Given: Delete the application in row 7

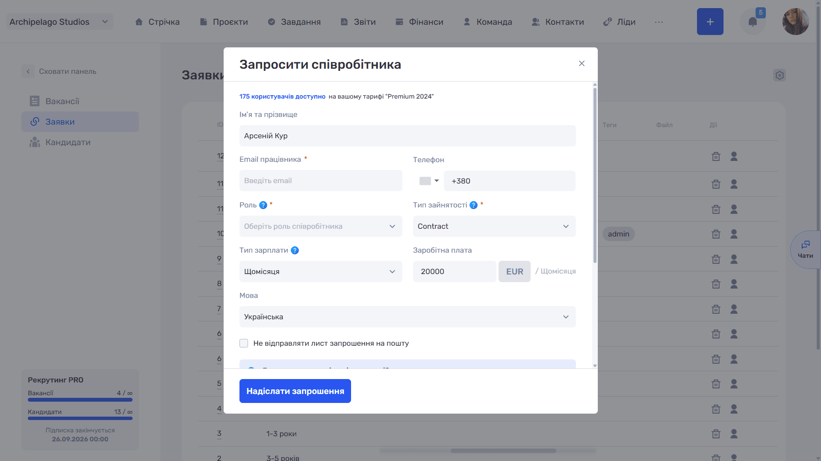Looking at the screenshot, I should point(716,309).
